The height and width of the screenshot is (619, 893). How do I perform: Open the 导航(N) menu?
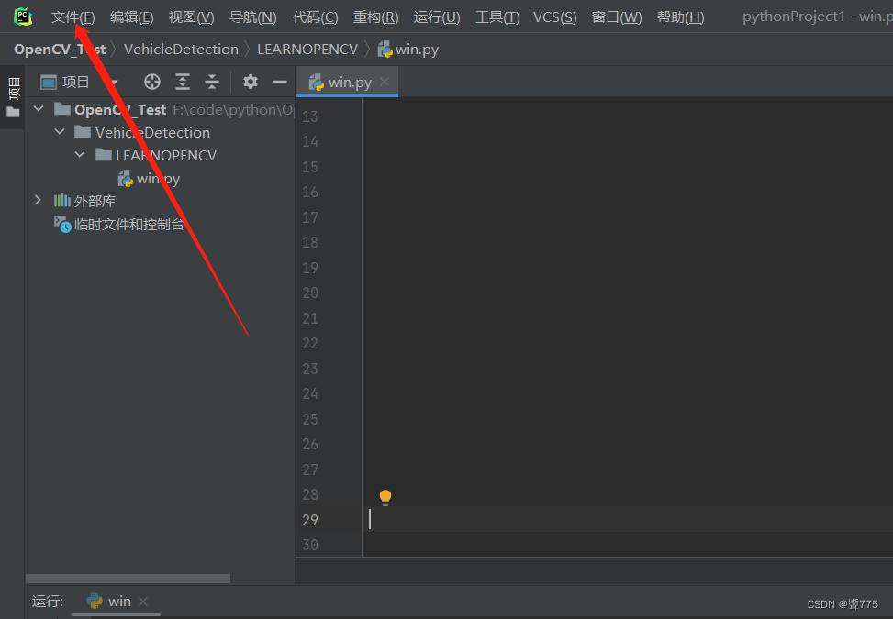[x=253, y=17]
